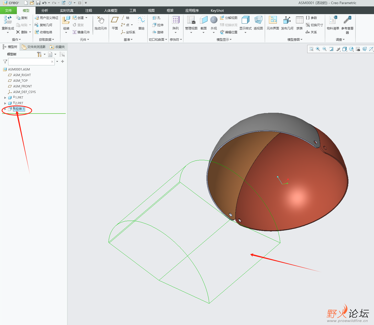
Task: Open the 点 datum point dropdown arrow
Action: [132, 25]
